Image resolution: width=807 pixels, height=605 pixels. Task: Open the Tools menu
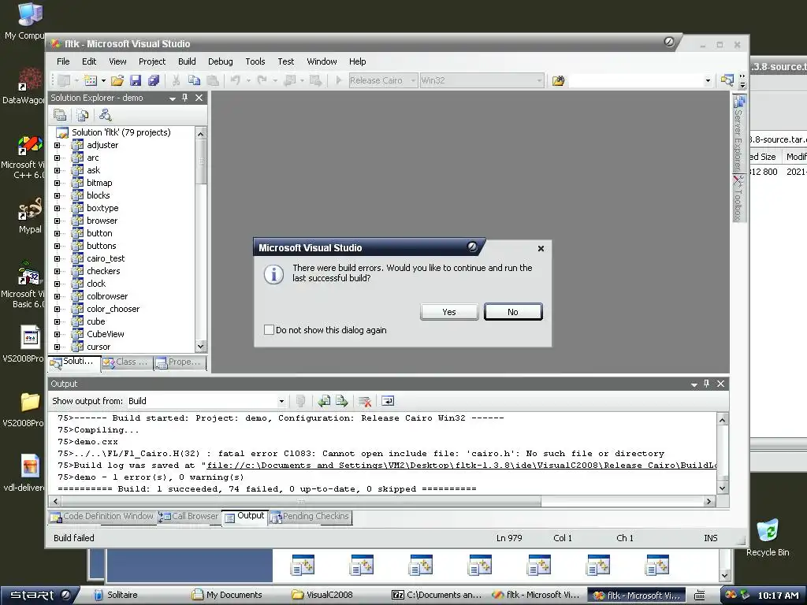point(255,61)
